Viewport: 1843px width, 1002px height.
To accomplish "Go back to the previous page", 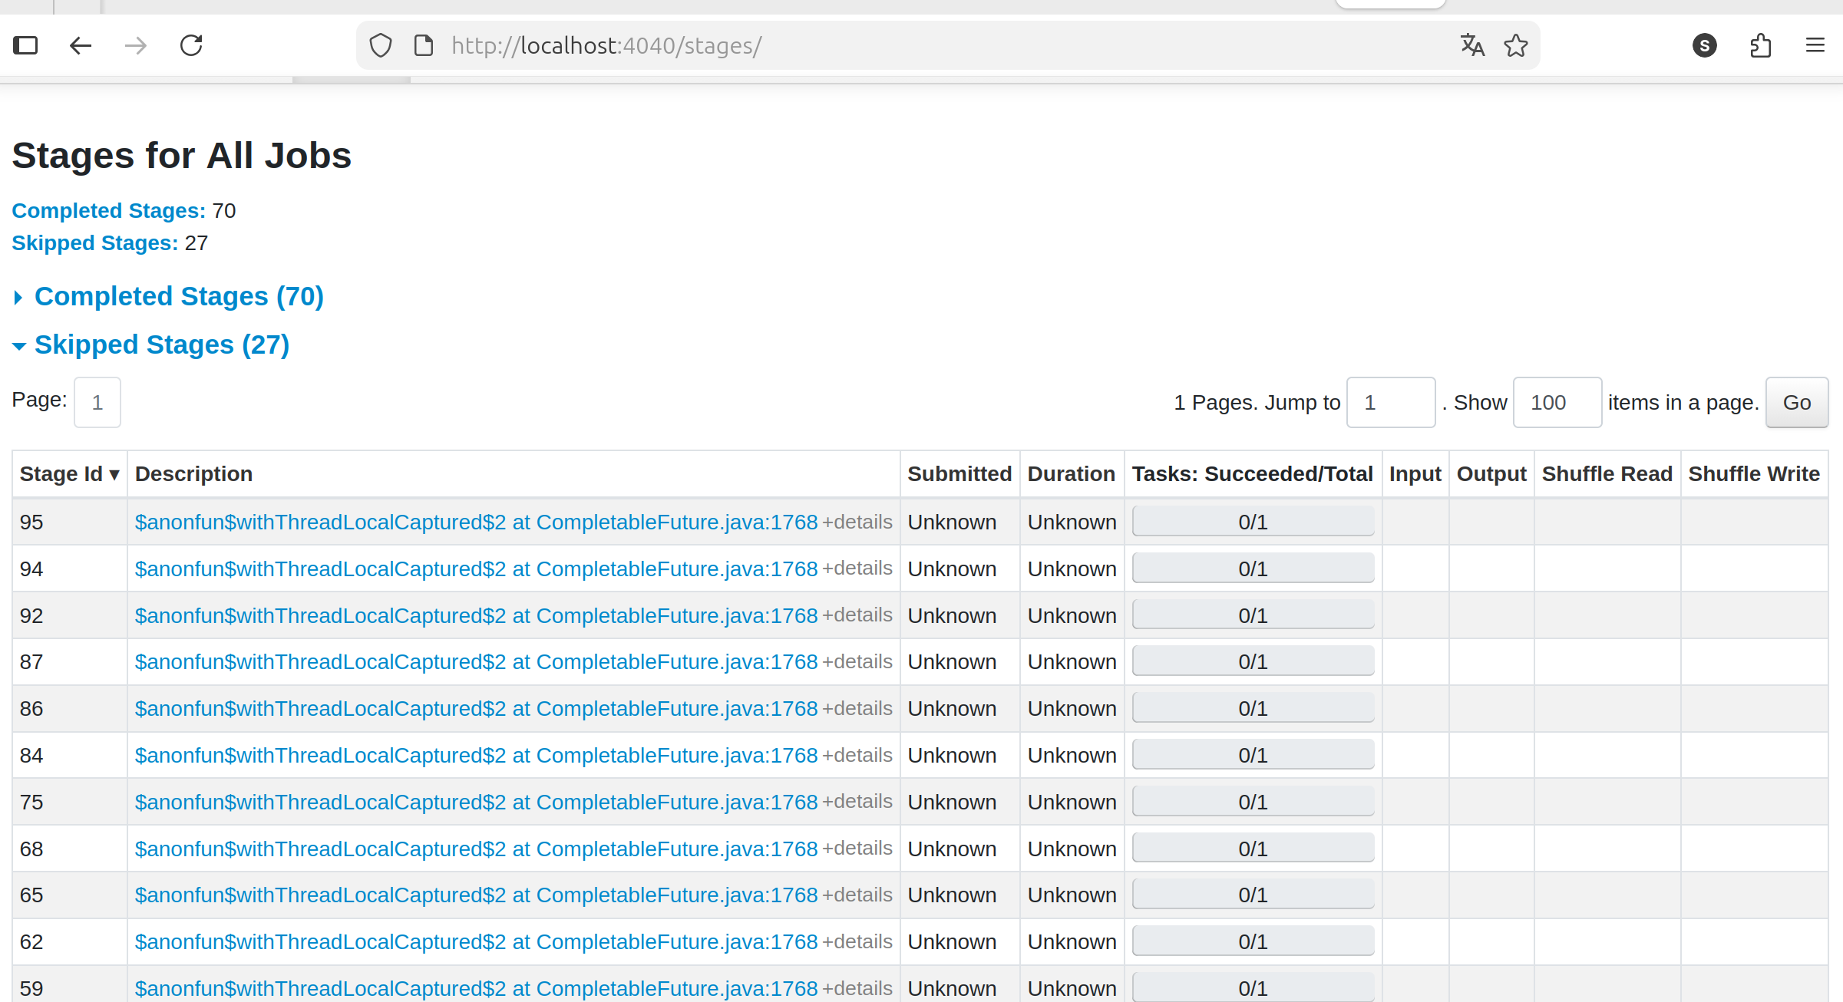I will click(81, 45).
